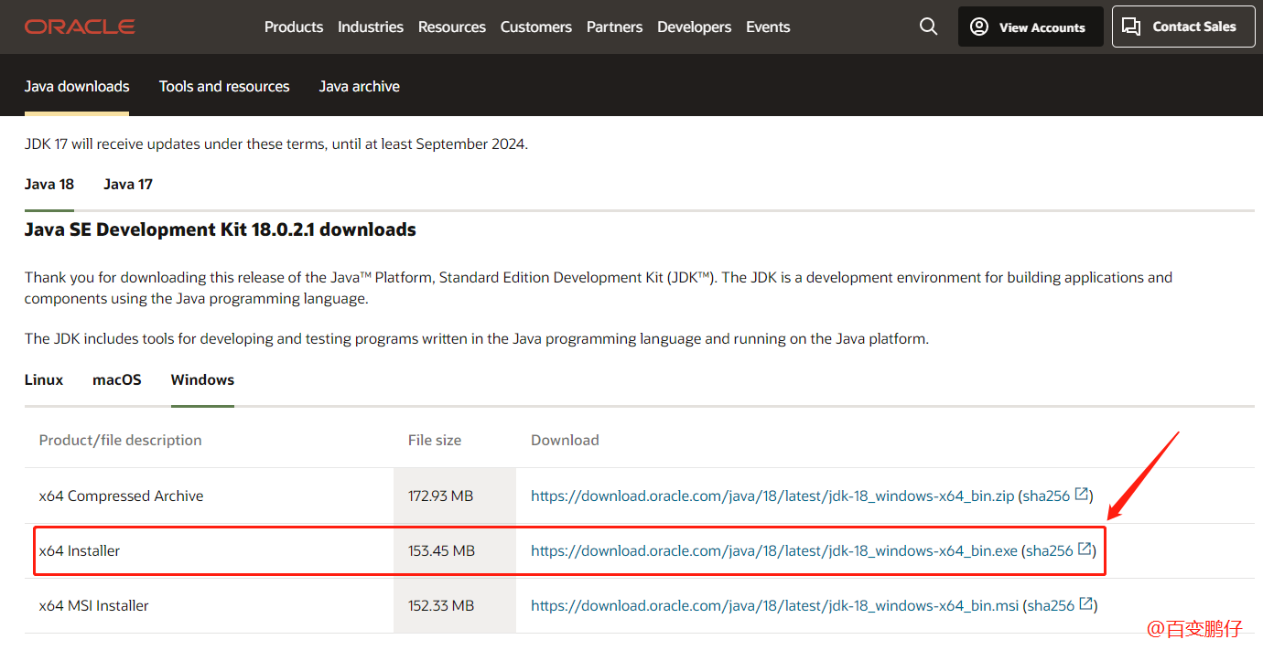1263x661 pixels.
Task: Click the View Accounts button
Action: click(x=1031, y=27)
